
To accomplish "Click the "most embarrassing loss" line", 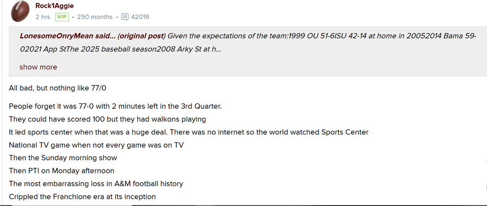I will coord(96,184).
